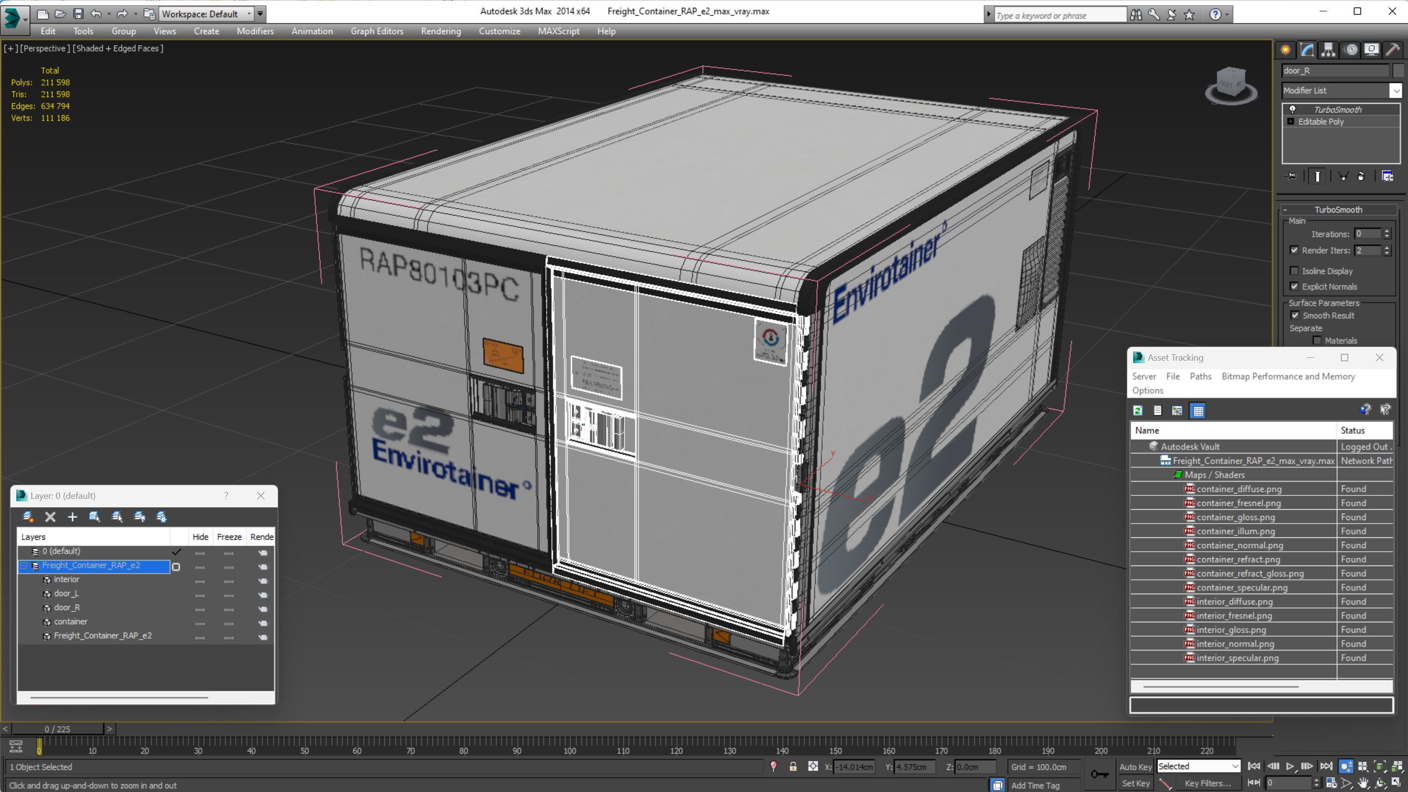The height and width of the screenshot is (792, 1408).
Task: Increase Iterations spinner value
Action: tap(1387, 231)
